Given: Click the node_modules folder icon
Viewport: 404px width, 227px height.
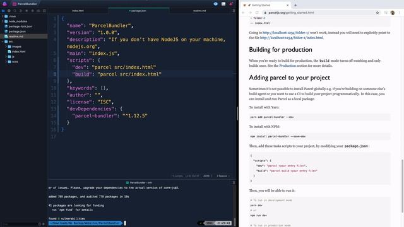Looking at the screenshot, I should click(x=6, y=21).
